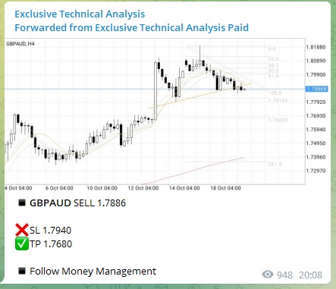The height and width of the screenshot is (289, 336).
Task: Click the Follow Money Management text
Action: coord(93,272)
